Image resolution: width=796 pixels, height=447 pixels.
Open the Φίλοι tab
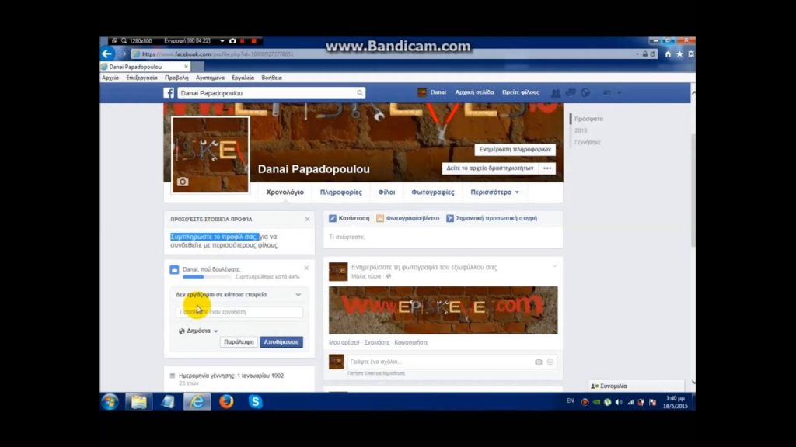click(386, 192)
